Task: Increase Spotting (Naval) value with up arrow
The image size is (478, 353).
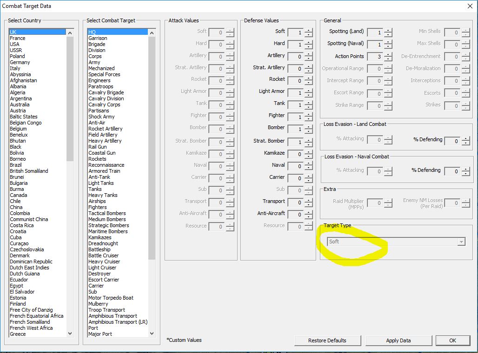Action: [x=388, y=42]
